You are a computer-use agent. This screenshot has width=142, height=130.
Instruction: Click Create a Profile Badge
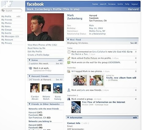click(38, 55)
